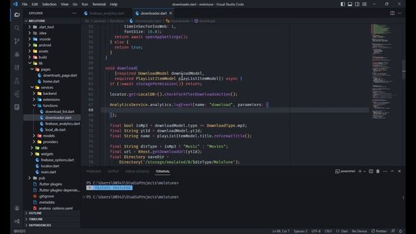Open Source Control view in activity bar
The image size is (416, 234).
click(x=17, y=41)
